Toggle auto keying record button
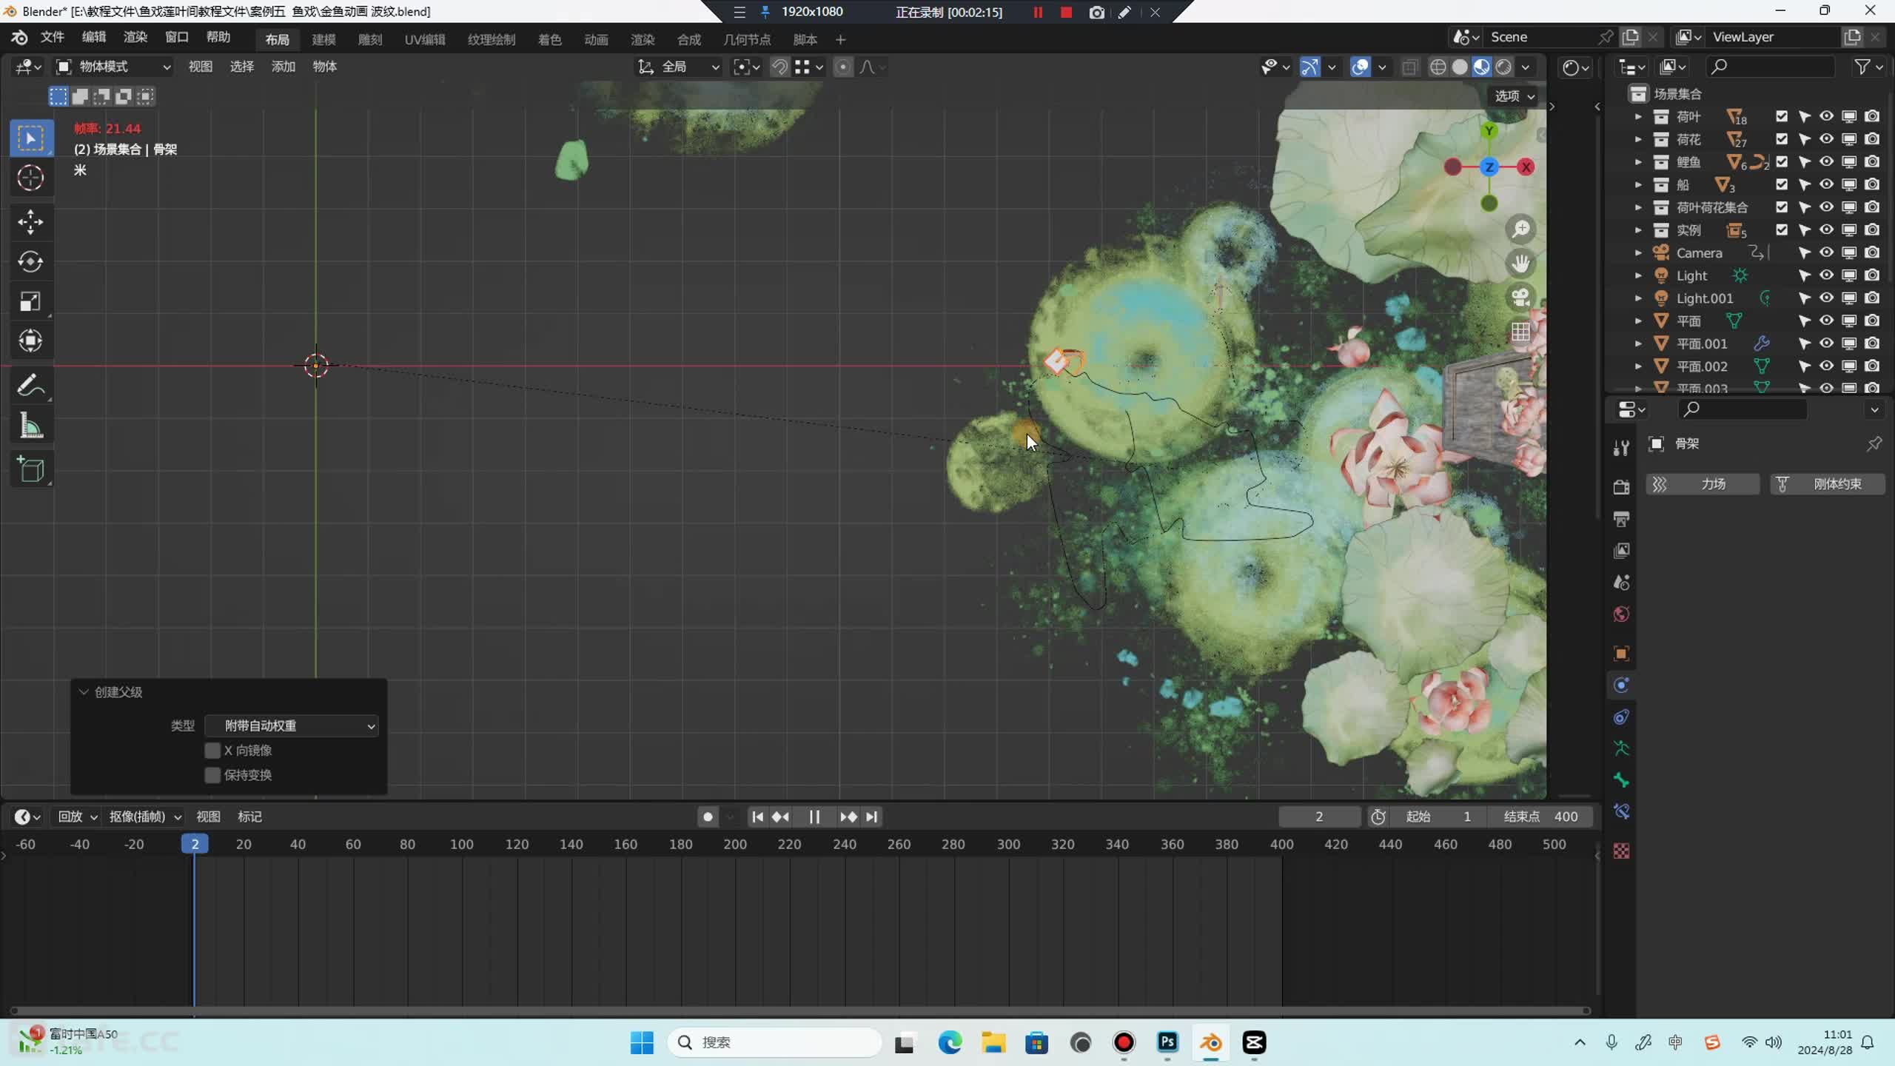Screen dimensions: 1895x1066 click(708, 817)
